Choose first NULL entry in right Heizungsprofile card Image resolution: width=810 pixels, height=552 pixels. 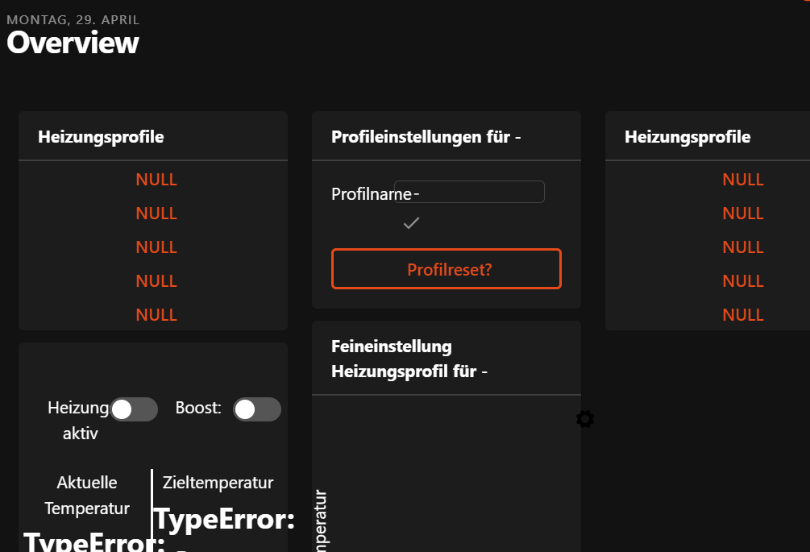(742, 180)
